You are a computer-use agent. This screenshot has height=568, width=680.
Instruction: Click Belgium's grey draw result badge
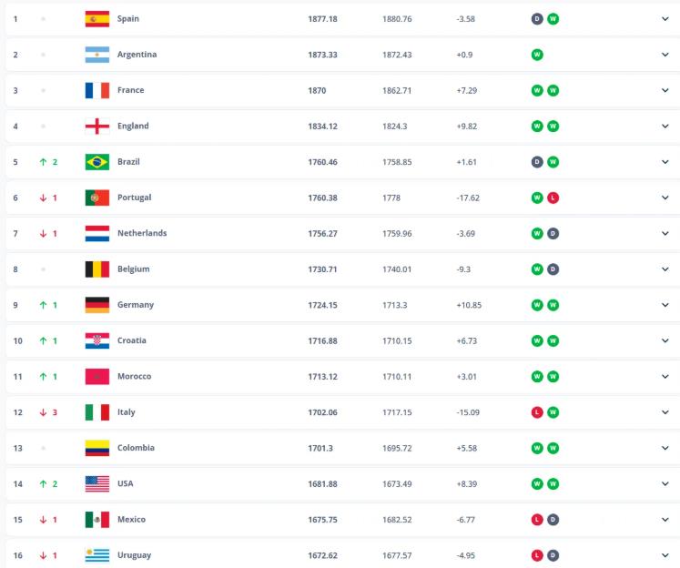click(553, 269)
